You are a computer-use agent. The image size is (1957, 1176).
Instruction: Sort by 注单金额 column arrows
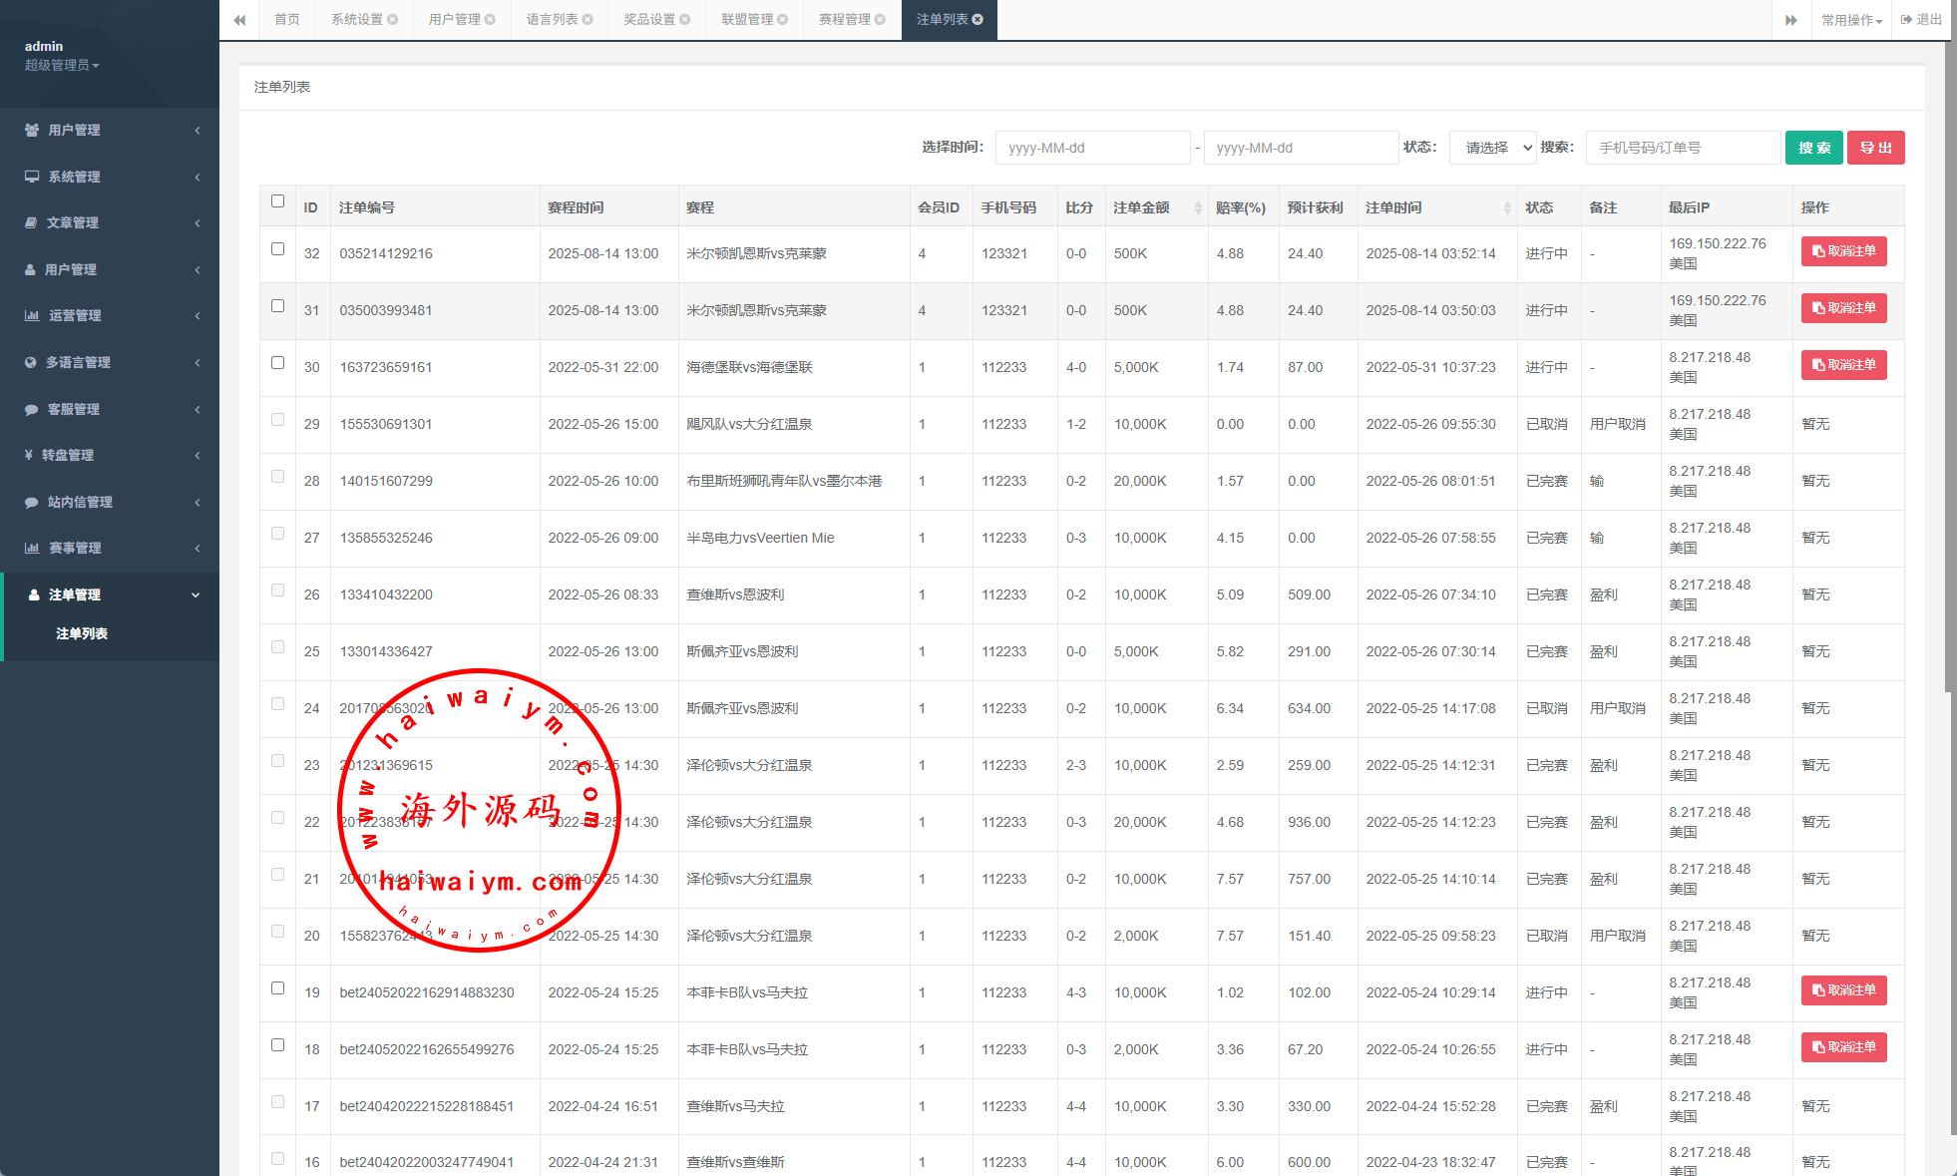1198,207
